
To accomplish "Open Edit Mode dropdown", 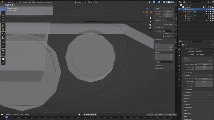I will tap(11, 2).
